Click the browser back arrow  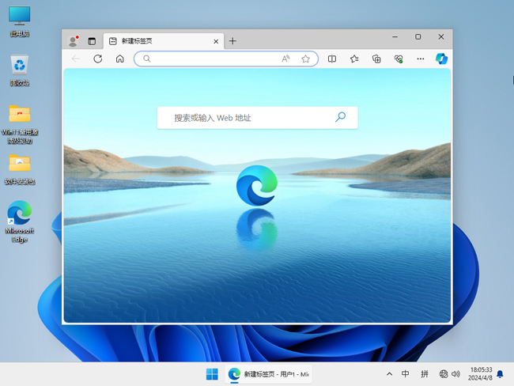(76, 59)
